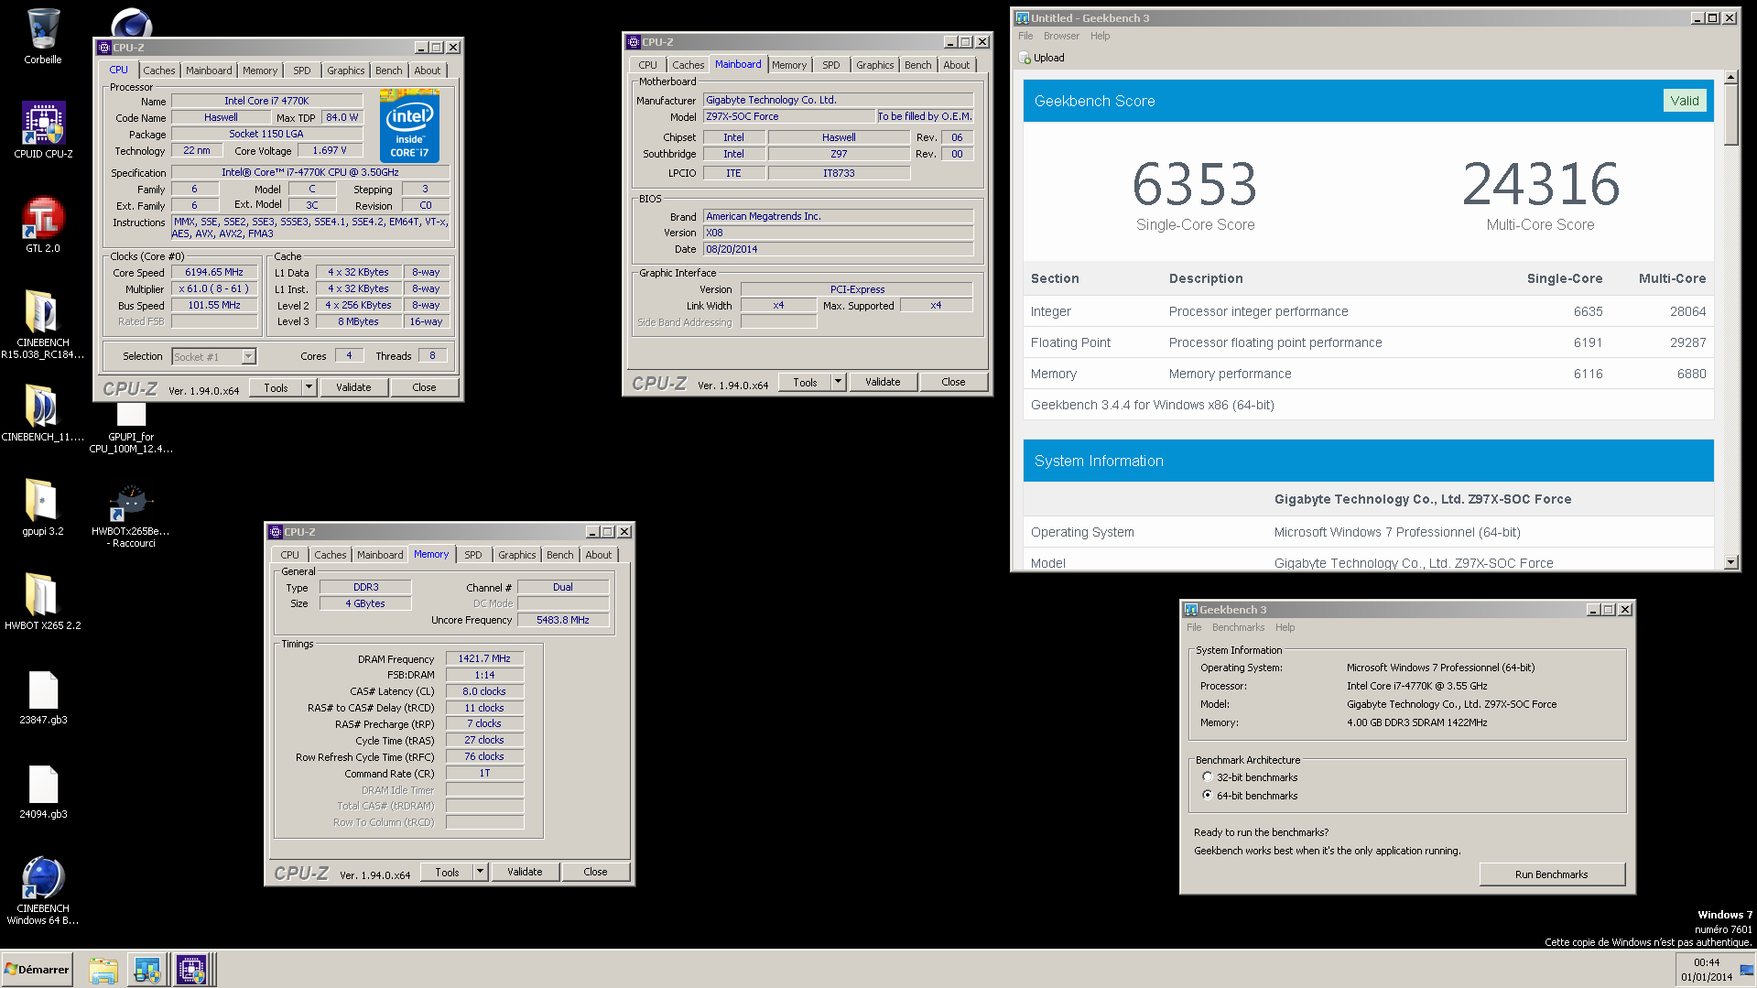Click the Démarrer start button
The height and width of the screenshot is (988, 1757).
[37, 970]
